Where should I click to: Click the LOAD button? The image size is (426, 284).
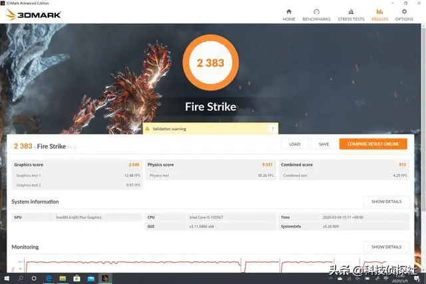[x=294, y=144]
